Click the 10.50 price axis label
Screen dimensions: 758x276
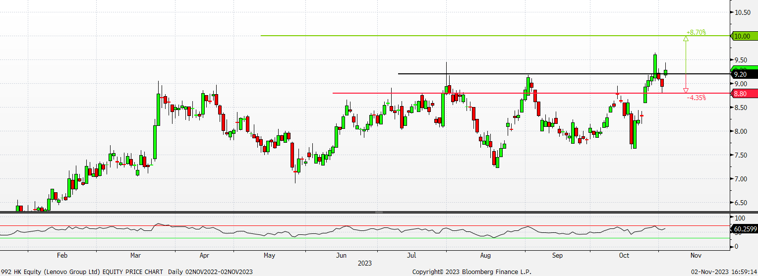[x=742, y=12]
